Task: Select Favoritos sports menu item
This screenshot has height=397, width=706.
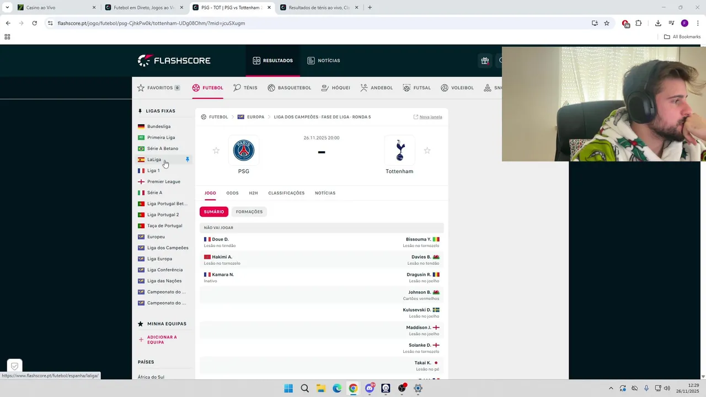Action: 158,88
